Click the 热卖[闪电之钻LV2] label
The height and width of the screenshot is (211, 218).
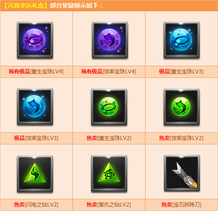36,205
